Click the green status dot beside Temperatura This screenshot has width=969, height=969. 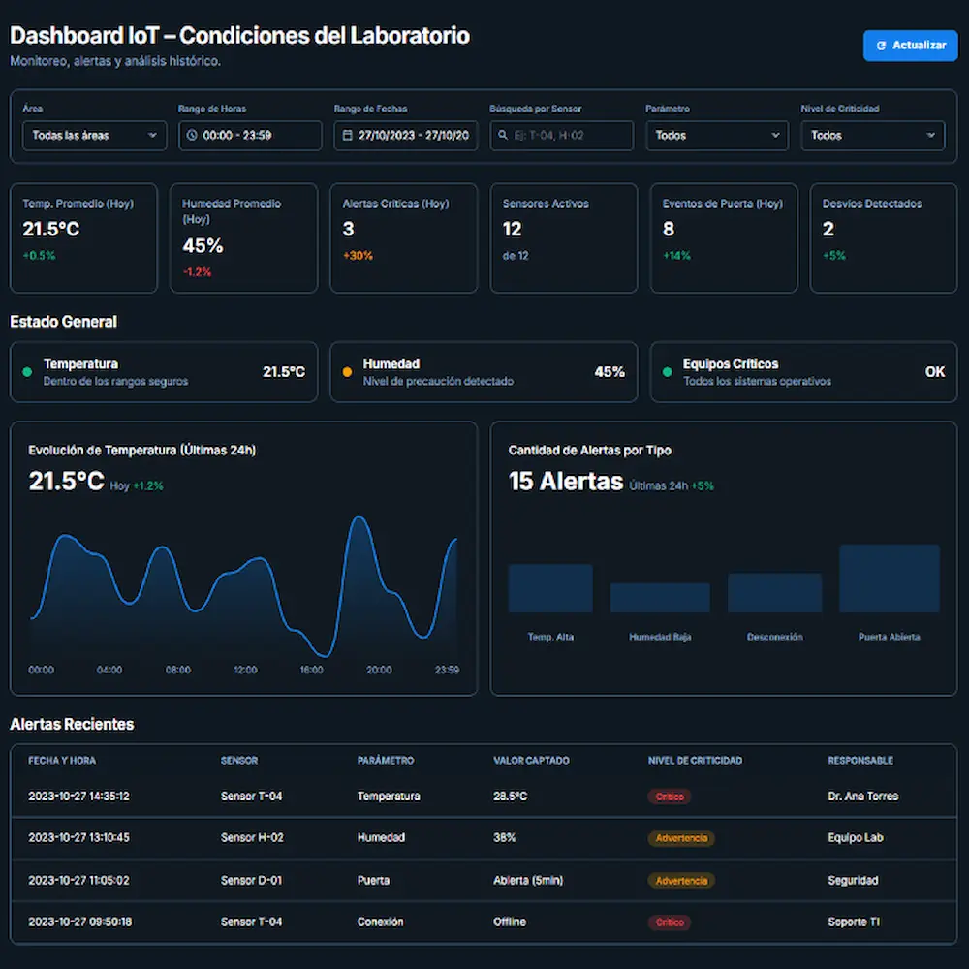(24, 371)
